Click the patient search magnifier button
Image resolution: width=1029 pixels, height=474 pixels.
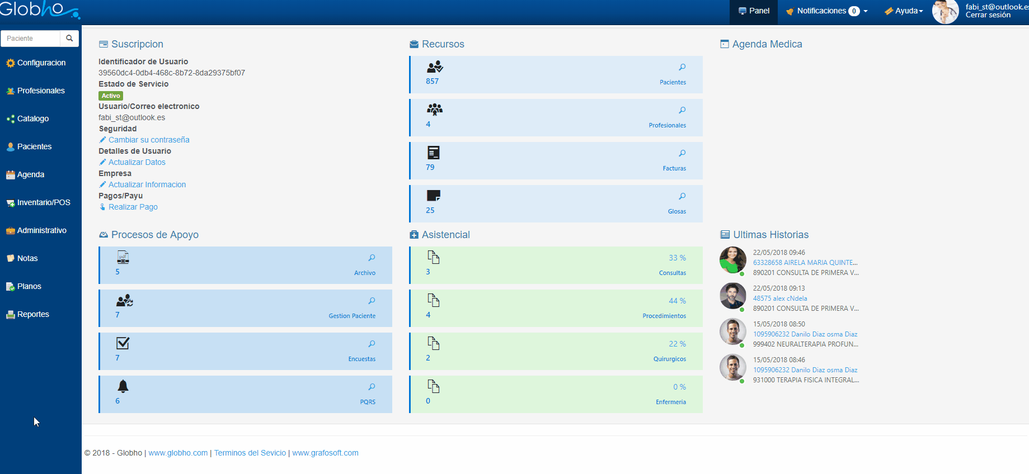[69, 39]
